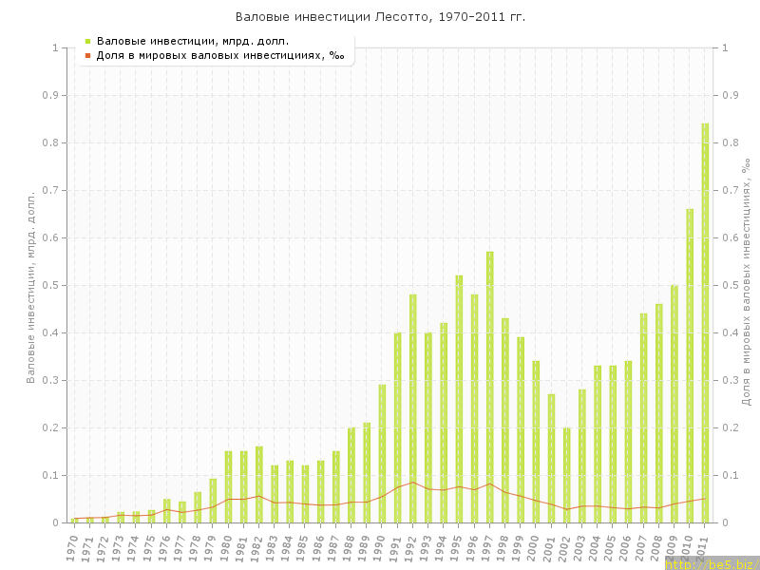
Task: Click the 1992 bar
Action: point(413,408)
